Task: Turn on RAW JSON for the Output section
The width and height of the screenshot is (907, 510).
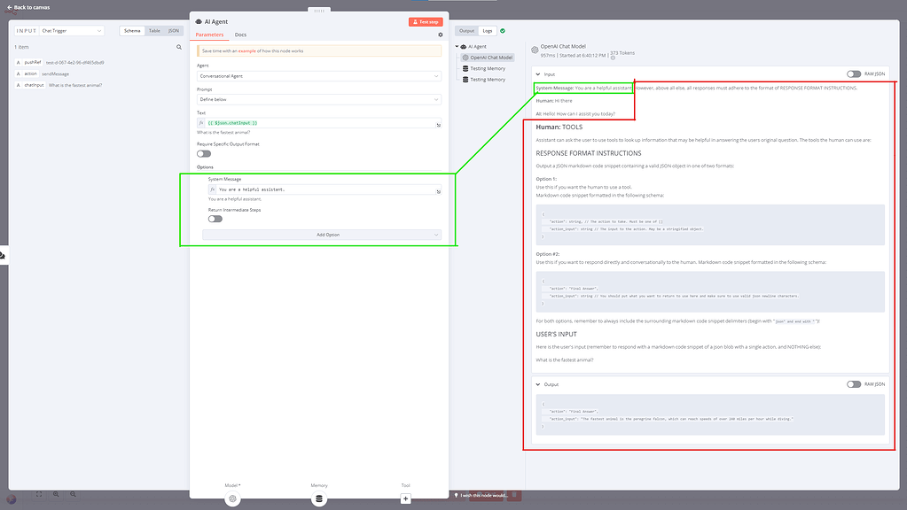Action: click(x=854, y=384)
